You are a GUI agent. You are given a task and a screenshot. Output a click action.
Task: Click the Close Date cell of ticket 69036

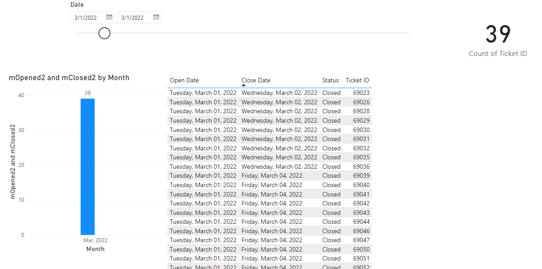point(279,167)
